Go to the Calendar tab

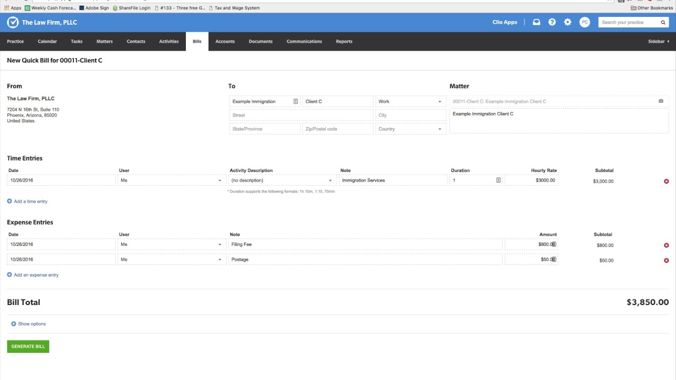coord(47,41)
